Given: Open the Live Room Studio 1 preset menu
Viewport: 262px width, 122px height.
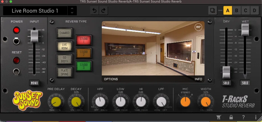Looking at the screenshot, I should coord(35,11).
